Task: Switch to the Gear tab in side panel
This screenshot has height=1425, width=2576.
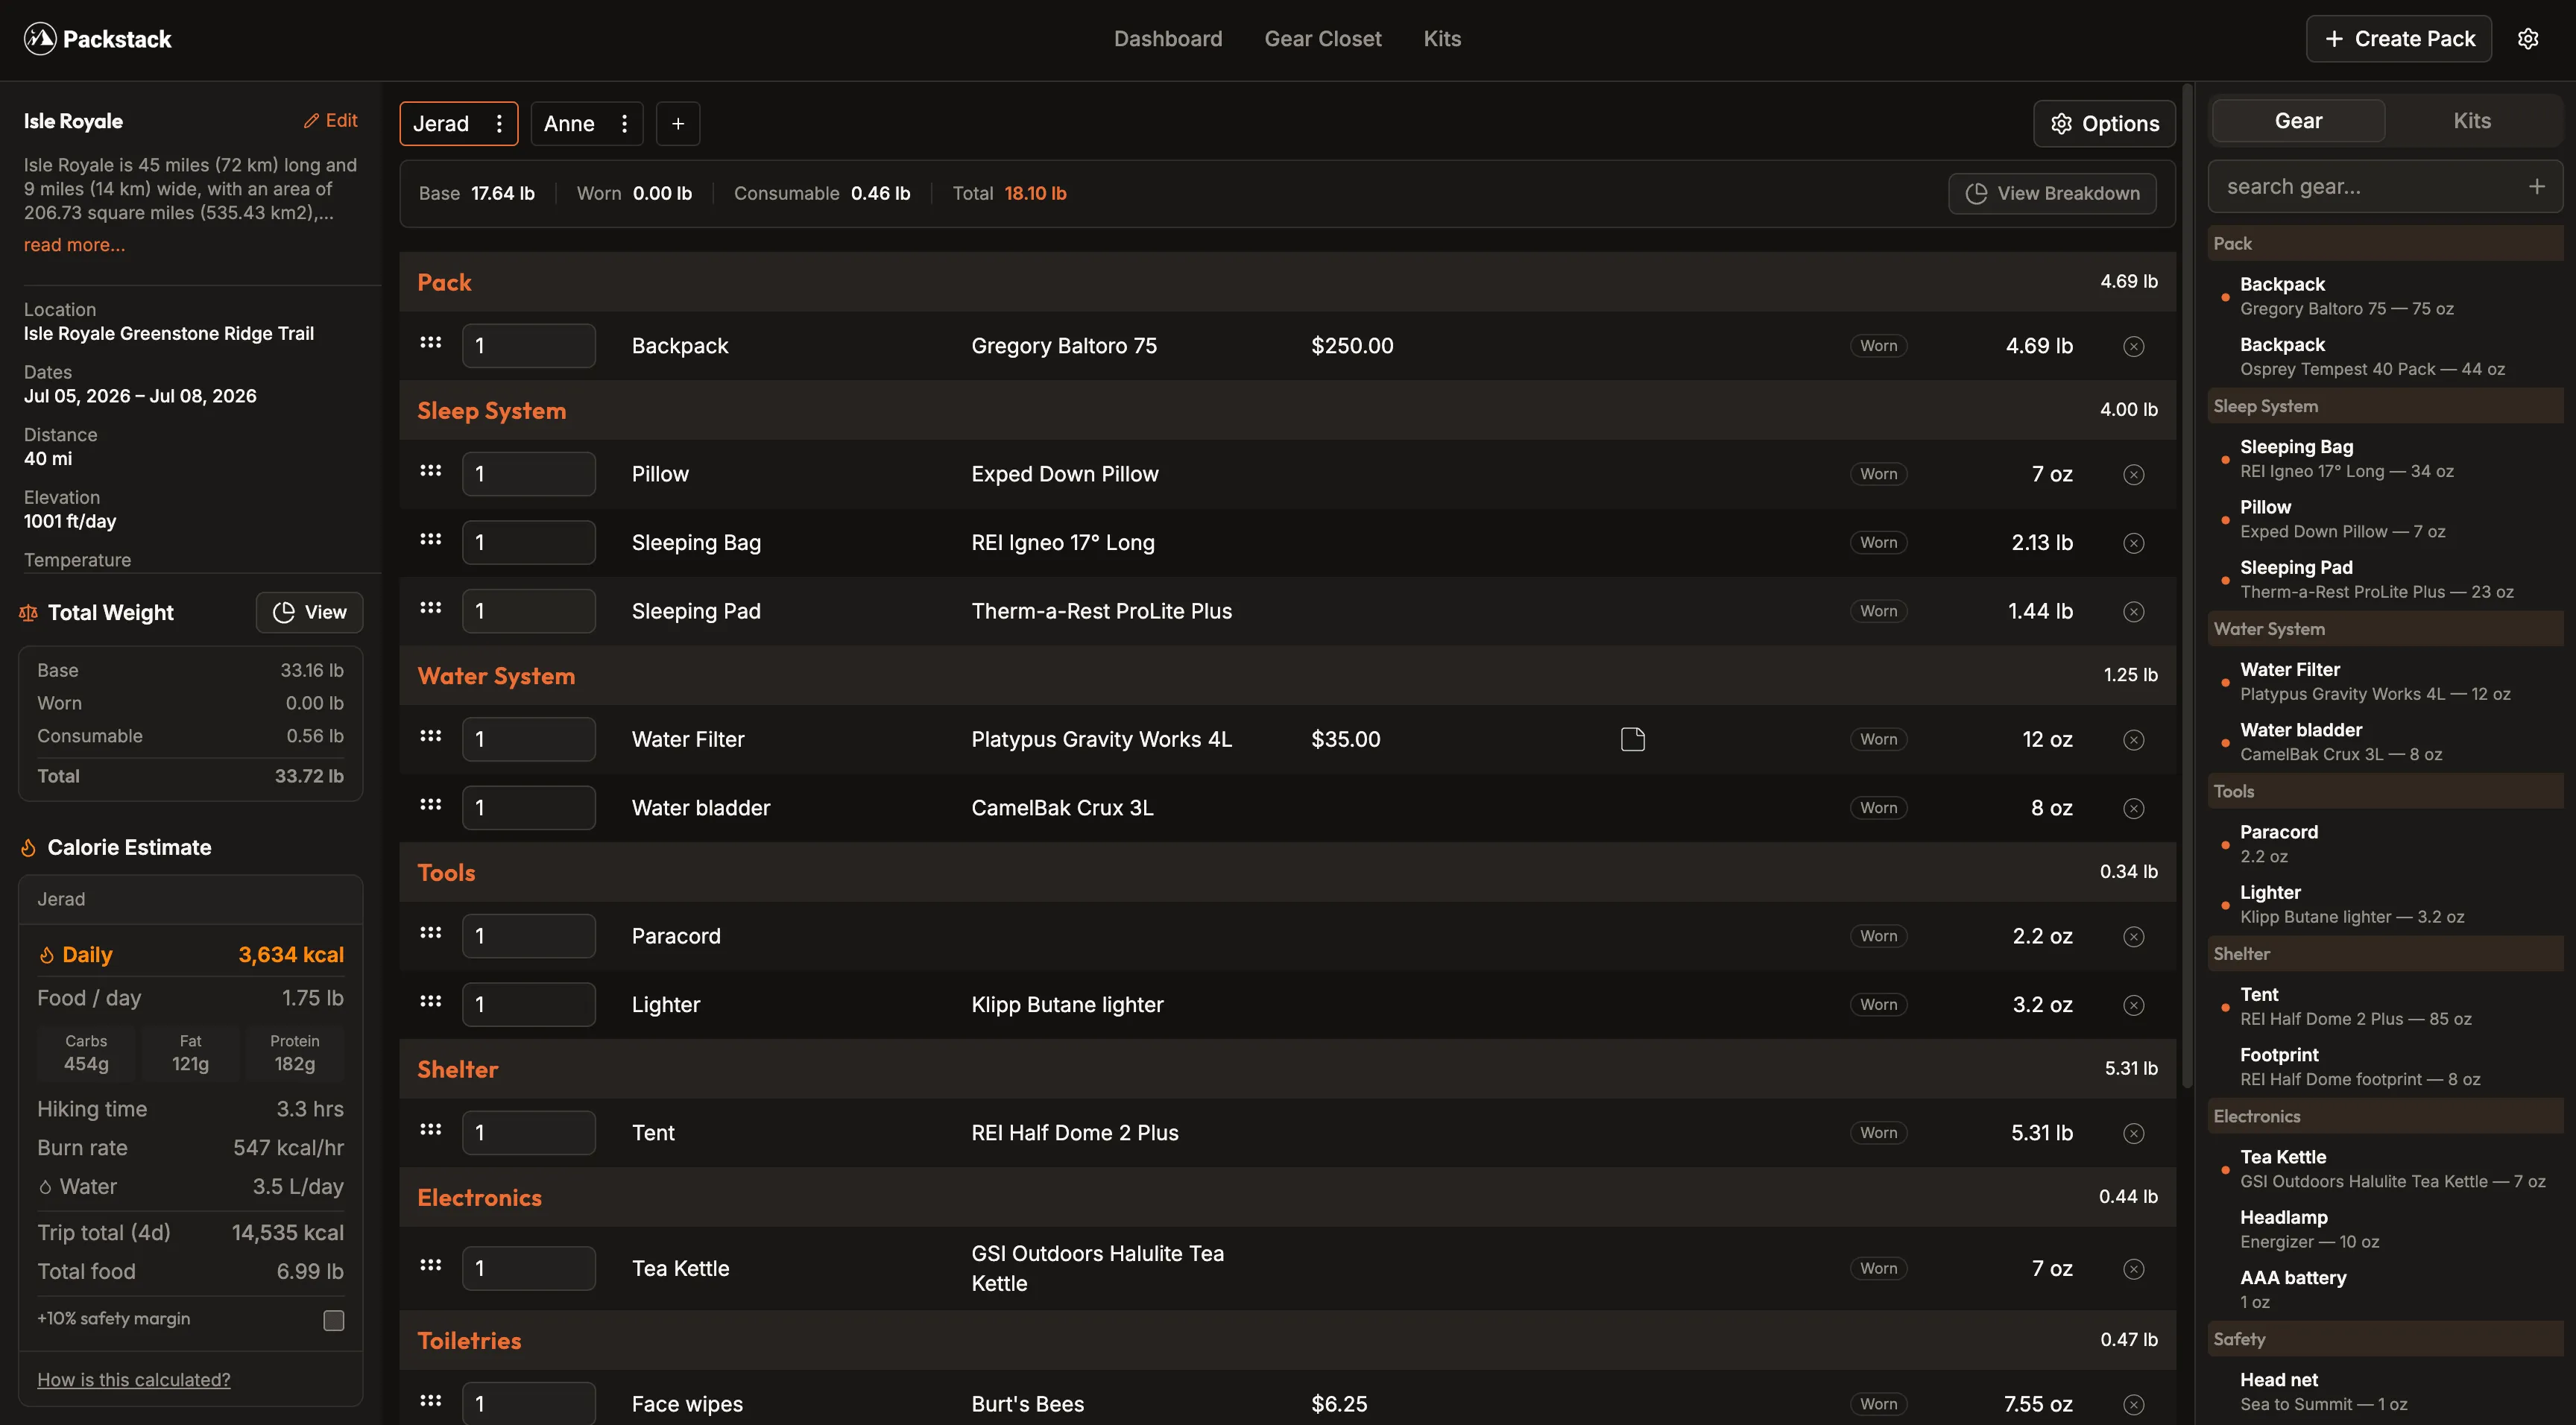Action: point(2298,121)
